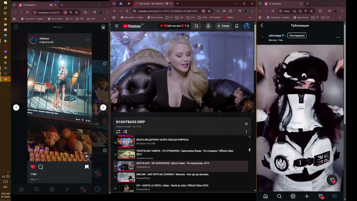Click the YouTube playlist panel scrollbar
This screenshot has width=357, height=201.
pyautogui.click(x=249, y=150)
